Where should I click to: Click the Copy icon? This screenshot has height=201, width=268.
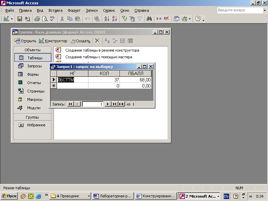click(70, 19)
